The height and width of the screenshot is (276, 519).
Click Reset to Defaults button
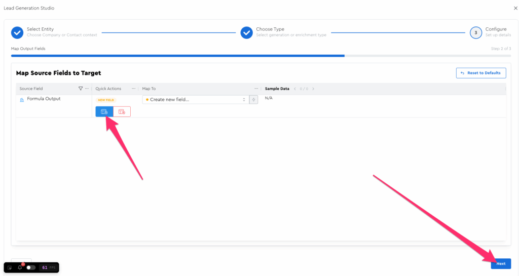480,73
